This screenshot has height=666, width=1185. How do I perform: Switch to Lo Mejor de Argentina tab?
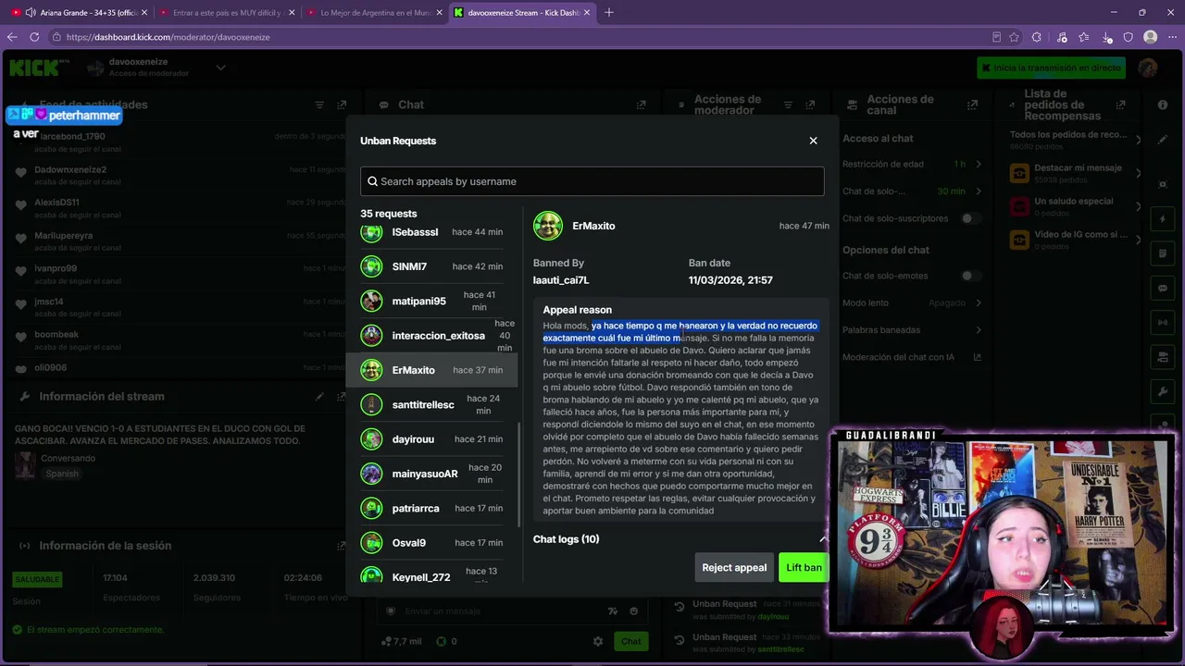pos(375,13)
